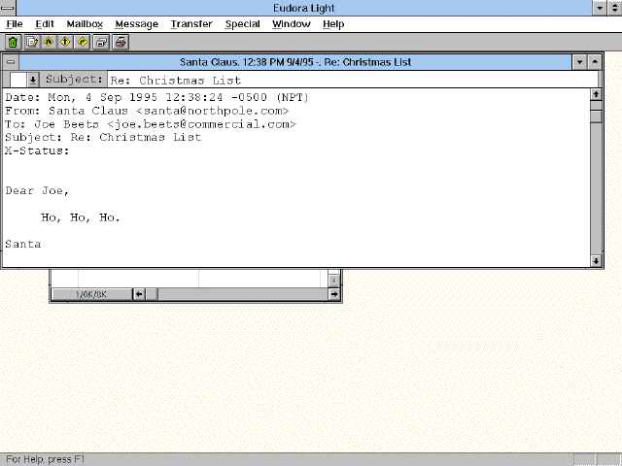
Task: Open the Eudora Light application control menu box
Action: click(x=8, y=8)
